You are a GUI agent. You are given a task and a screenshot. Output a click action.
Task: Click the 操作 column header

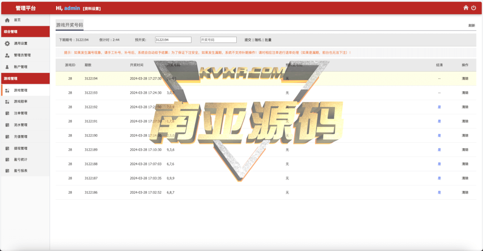465,65
